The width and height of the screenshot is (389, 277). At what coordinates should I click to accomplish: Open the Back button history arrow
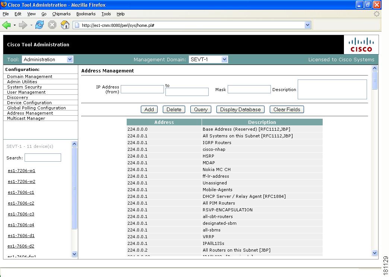[x=15, y=25]
